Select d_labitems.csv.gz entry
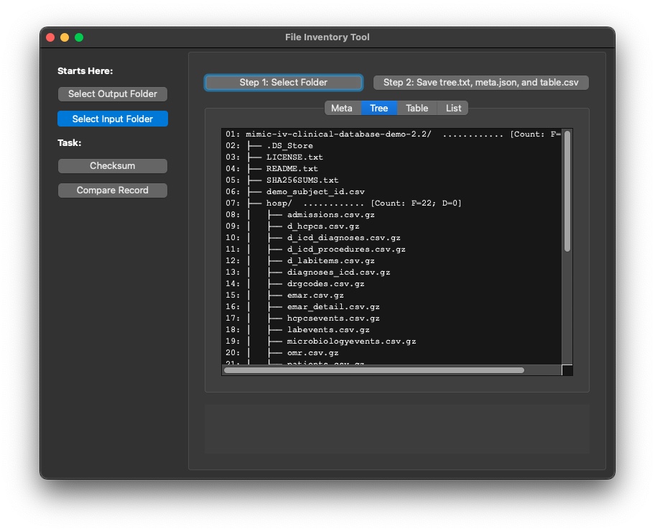 pyautogui.click(x=331, y=260)
